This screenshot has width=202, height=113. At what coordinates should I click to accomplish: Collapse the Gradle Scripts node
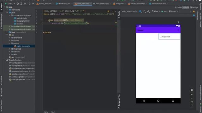pos(5,60)
